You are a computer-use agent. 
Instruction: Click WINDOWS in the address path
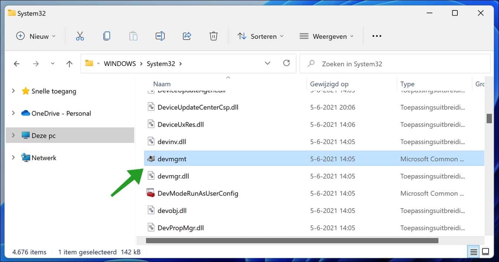coord(120,64)
